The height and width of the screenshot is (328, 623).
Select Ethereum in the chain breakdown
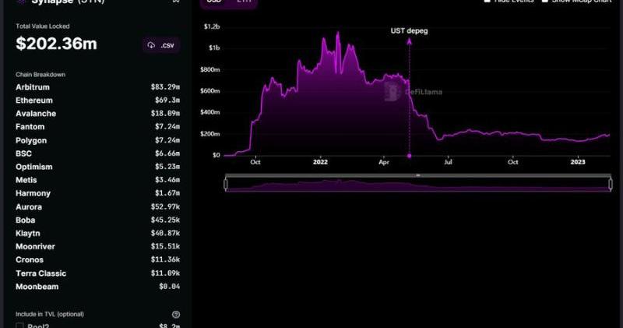[34, 101]
